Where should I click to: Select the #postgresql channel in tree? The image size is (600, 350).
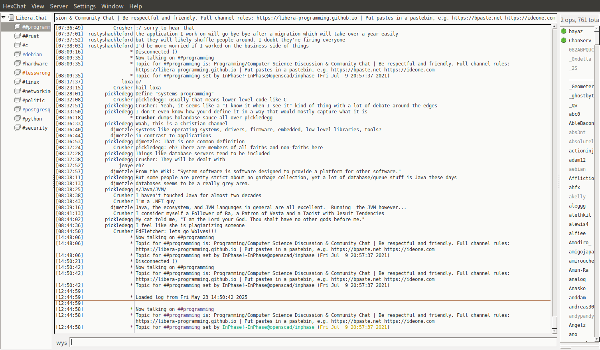pyautogui.click(x=36, y=109)
